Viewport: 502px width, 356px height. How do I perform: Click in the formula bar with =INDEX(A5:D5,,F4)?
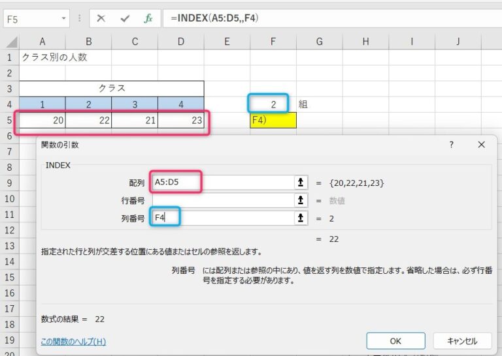pos(332,18)
